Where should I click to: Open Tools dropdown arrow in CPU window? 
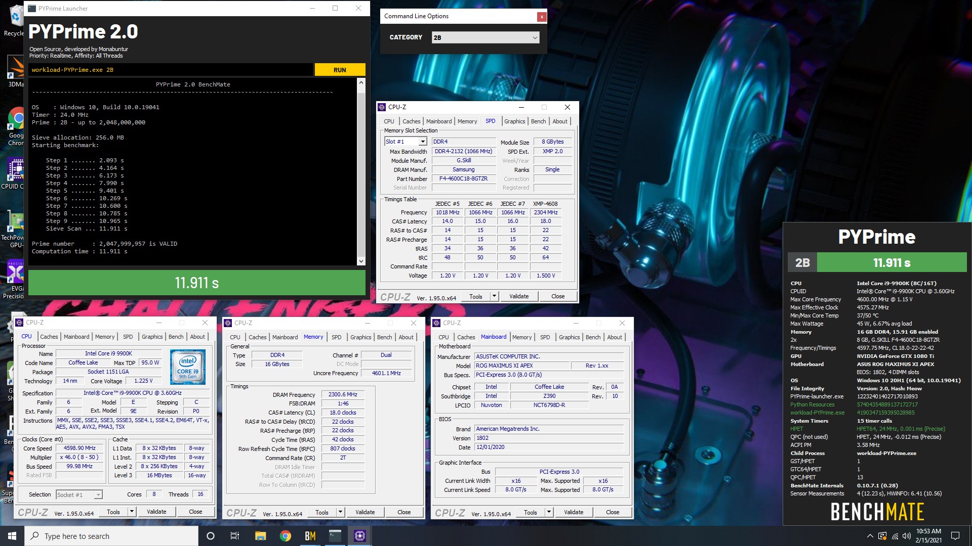pos(132,512)
